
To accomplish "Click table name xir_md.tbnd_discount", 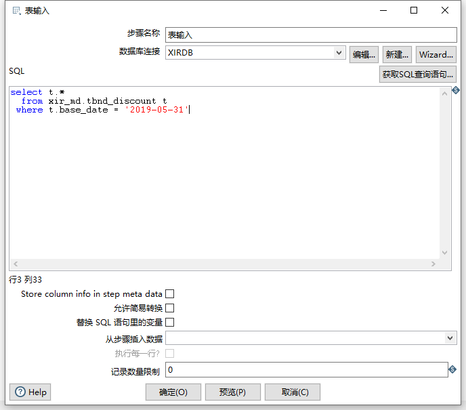I will 102,101.
